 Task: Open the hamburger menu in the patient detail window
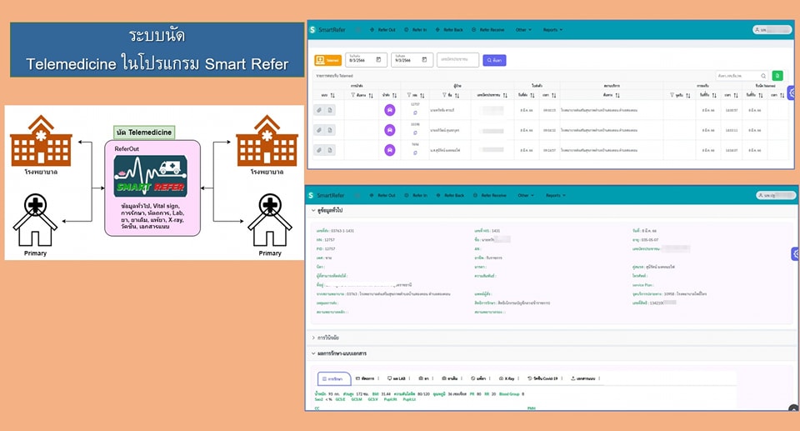pyautogui.click(x=358, y=195)
